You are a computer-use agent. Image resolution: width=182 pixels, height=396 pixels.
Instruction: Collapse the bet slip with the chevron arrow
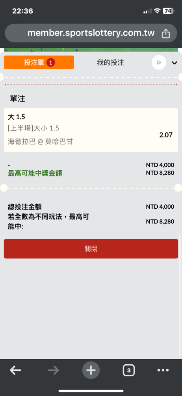click(x=175, y=63)
